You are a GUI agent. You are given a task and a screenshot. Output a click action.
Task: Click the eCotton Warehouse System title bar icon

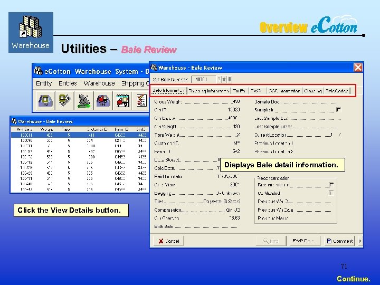pyautogui.click(x=39, y=71)
